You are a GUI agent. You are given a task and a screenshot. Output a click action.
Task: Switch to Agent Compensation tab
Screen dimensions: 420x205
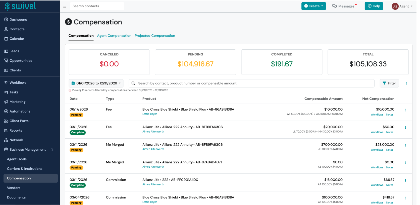114,36
